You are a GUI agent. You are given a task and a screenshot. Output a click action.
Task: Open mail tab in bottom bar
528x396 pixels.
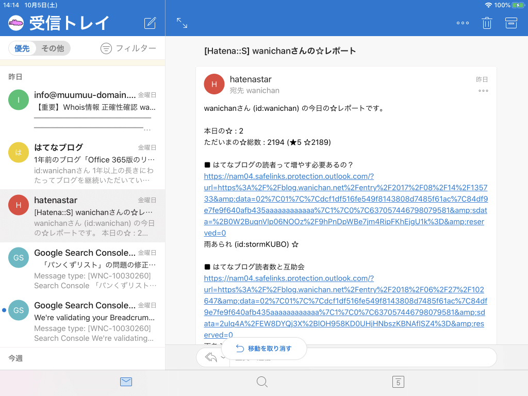tap(126, 382)
